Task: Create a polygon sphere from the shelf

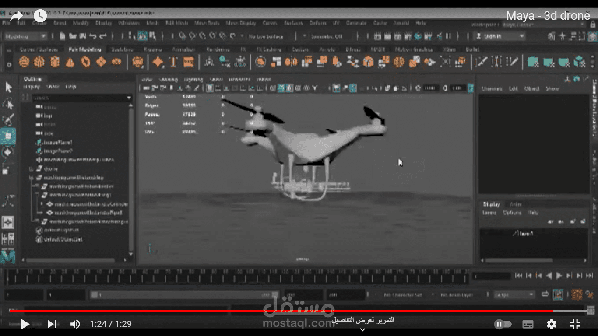Action: pyautogui.click(x=24, y=63)
